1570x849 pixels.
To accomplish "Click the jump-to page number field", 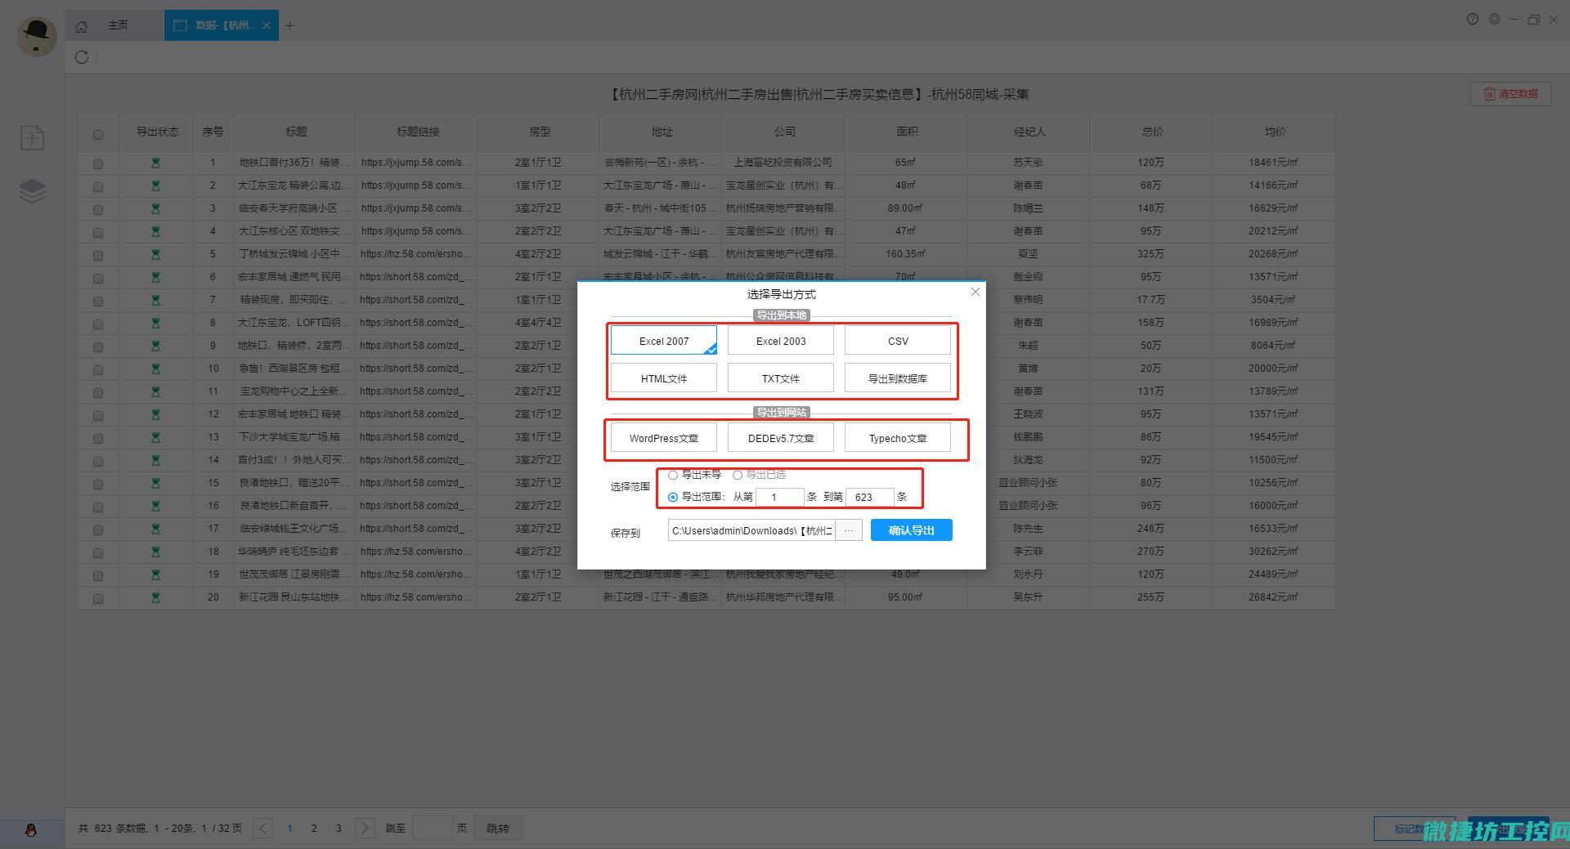I will pyautogui.click(x=433, y=828).
